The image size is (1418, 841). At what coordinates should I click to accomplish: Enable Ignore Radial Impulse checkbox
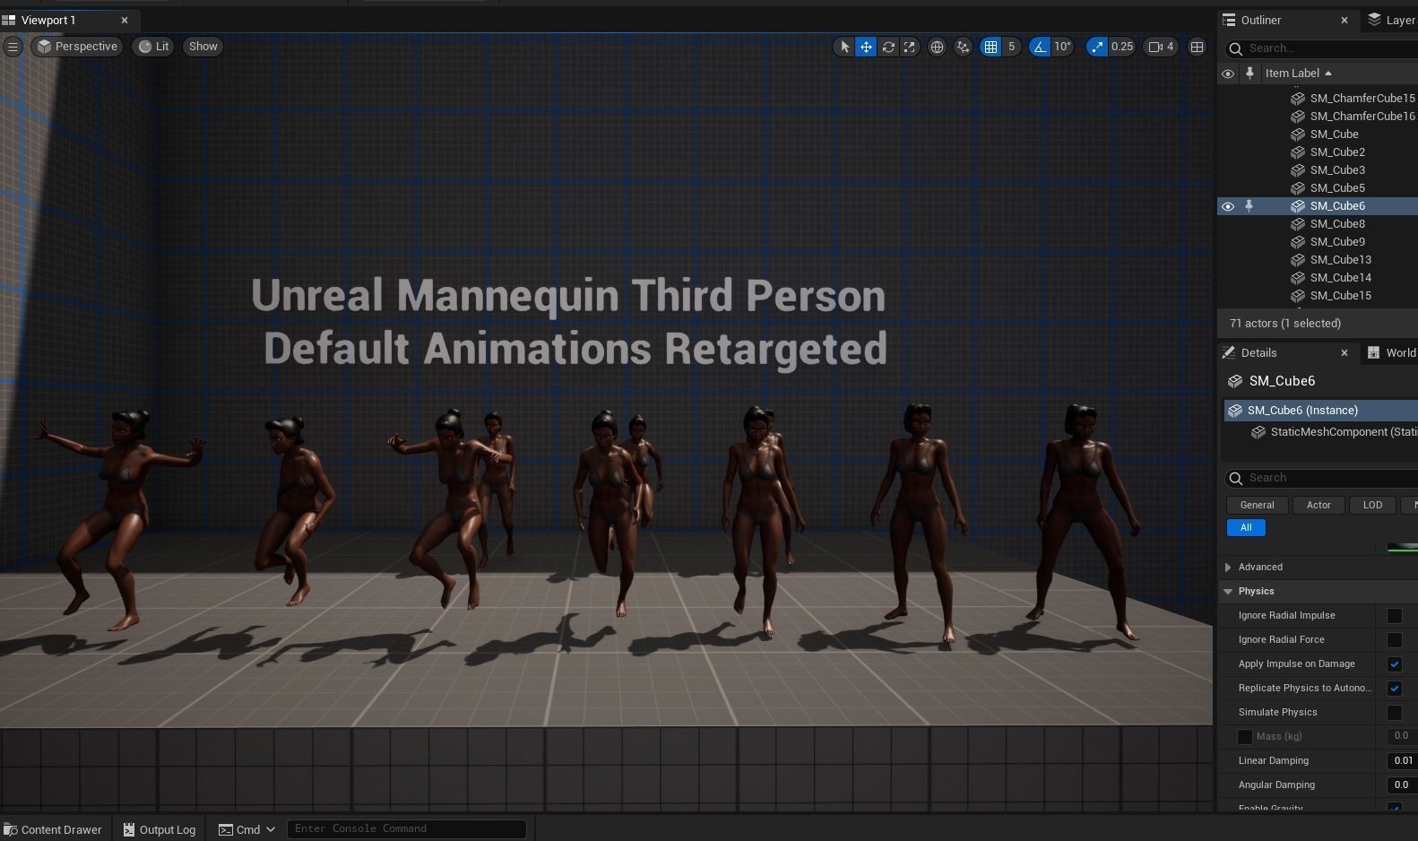click(1395, 615)
